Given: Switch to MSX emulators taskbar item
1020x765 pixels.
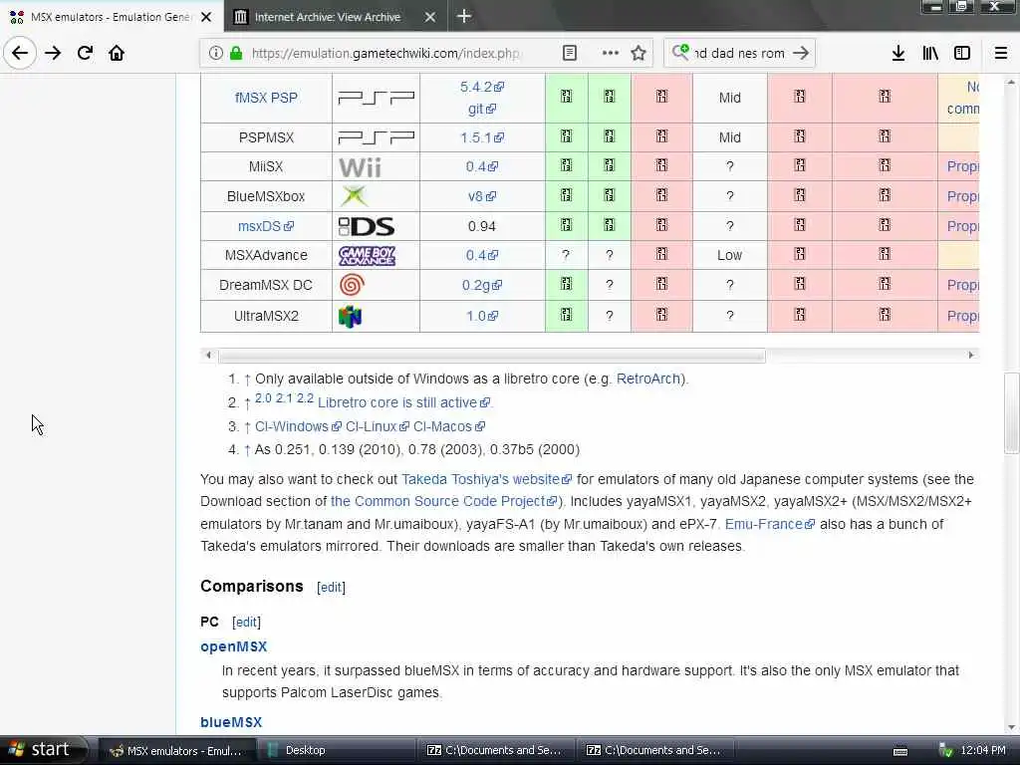Looking at the screenshot, I should point(177,750).
